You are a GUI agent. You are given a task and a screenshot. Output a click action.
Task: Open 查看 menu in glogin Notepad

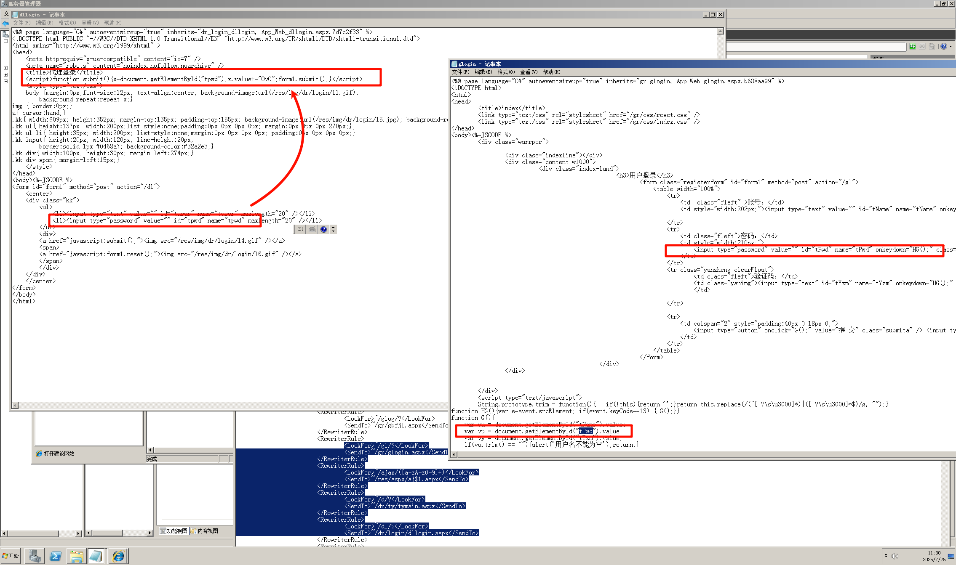[529, 72]
